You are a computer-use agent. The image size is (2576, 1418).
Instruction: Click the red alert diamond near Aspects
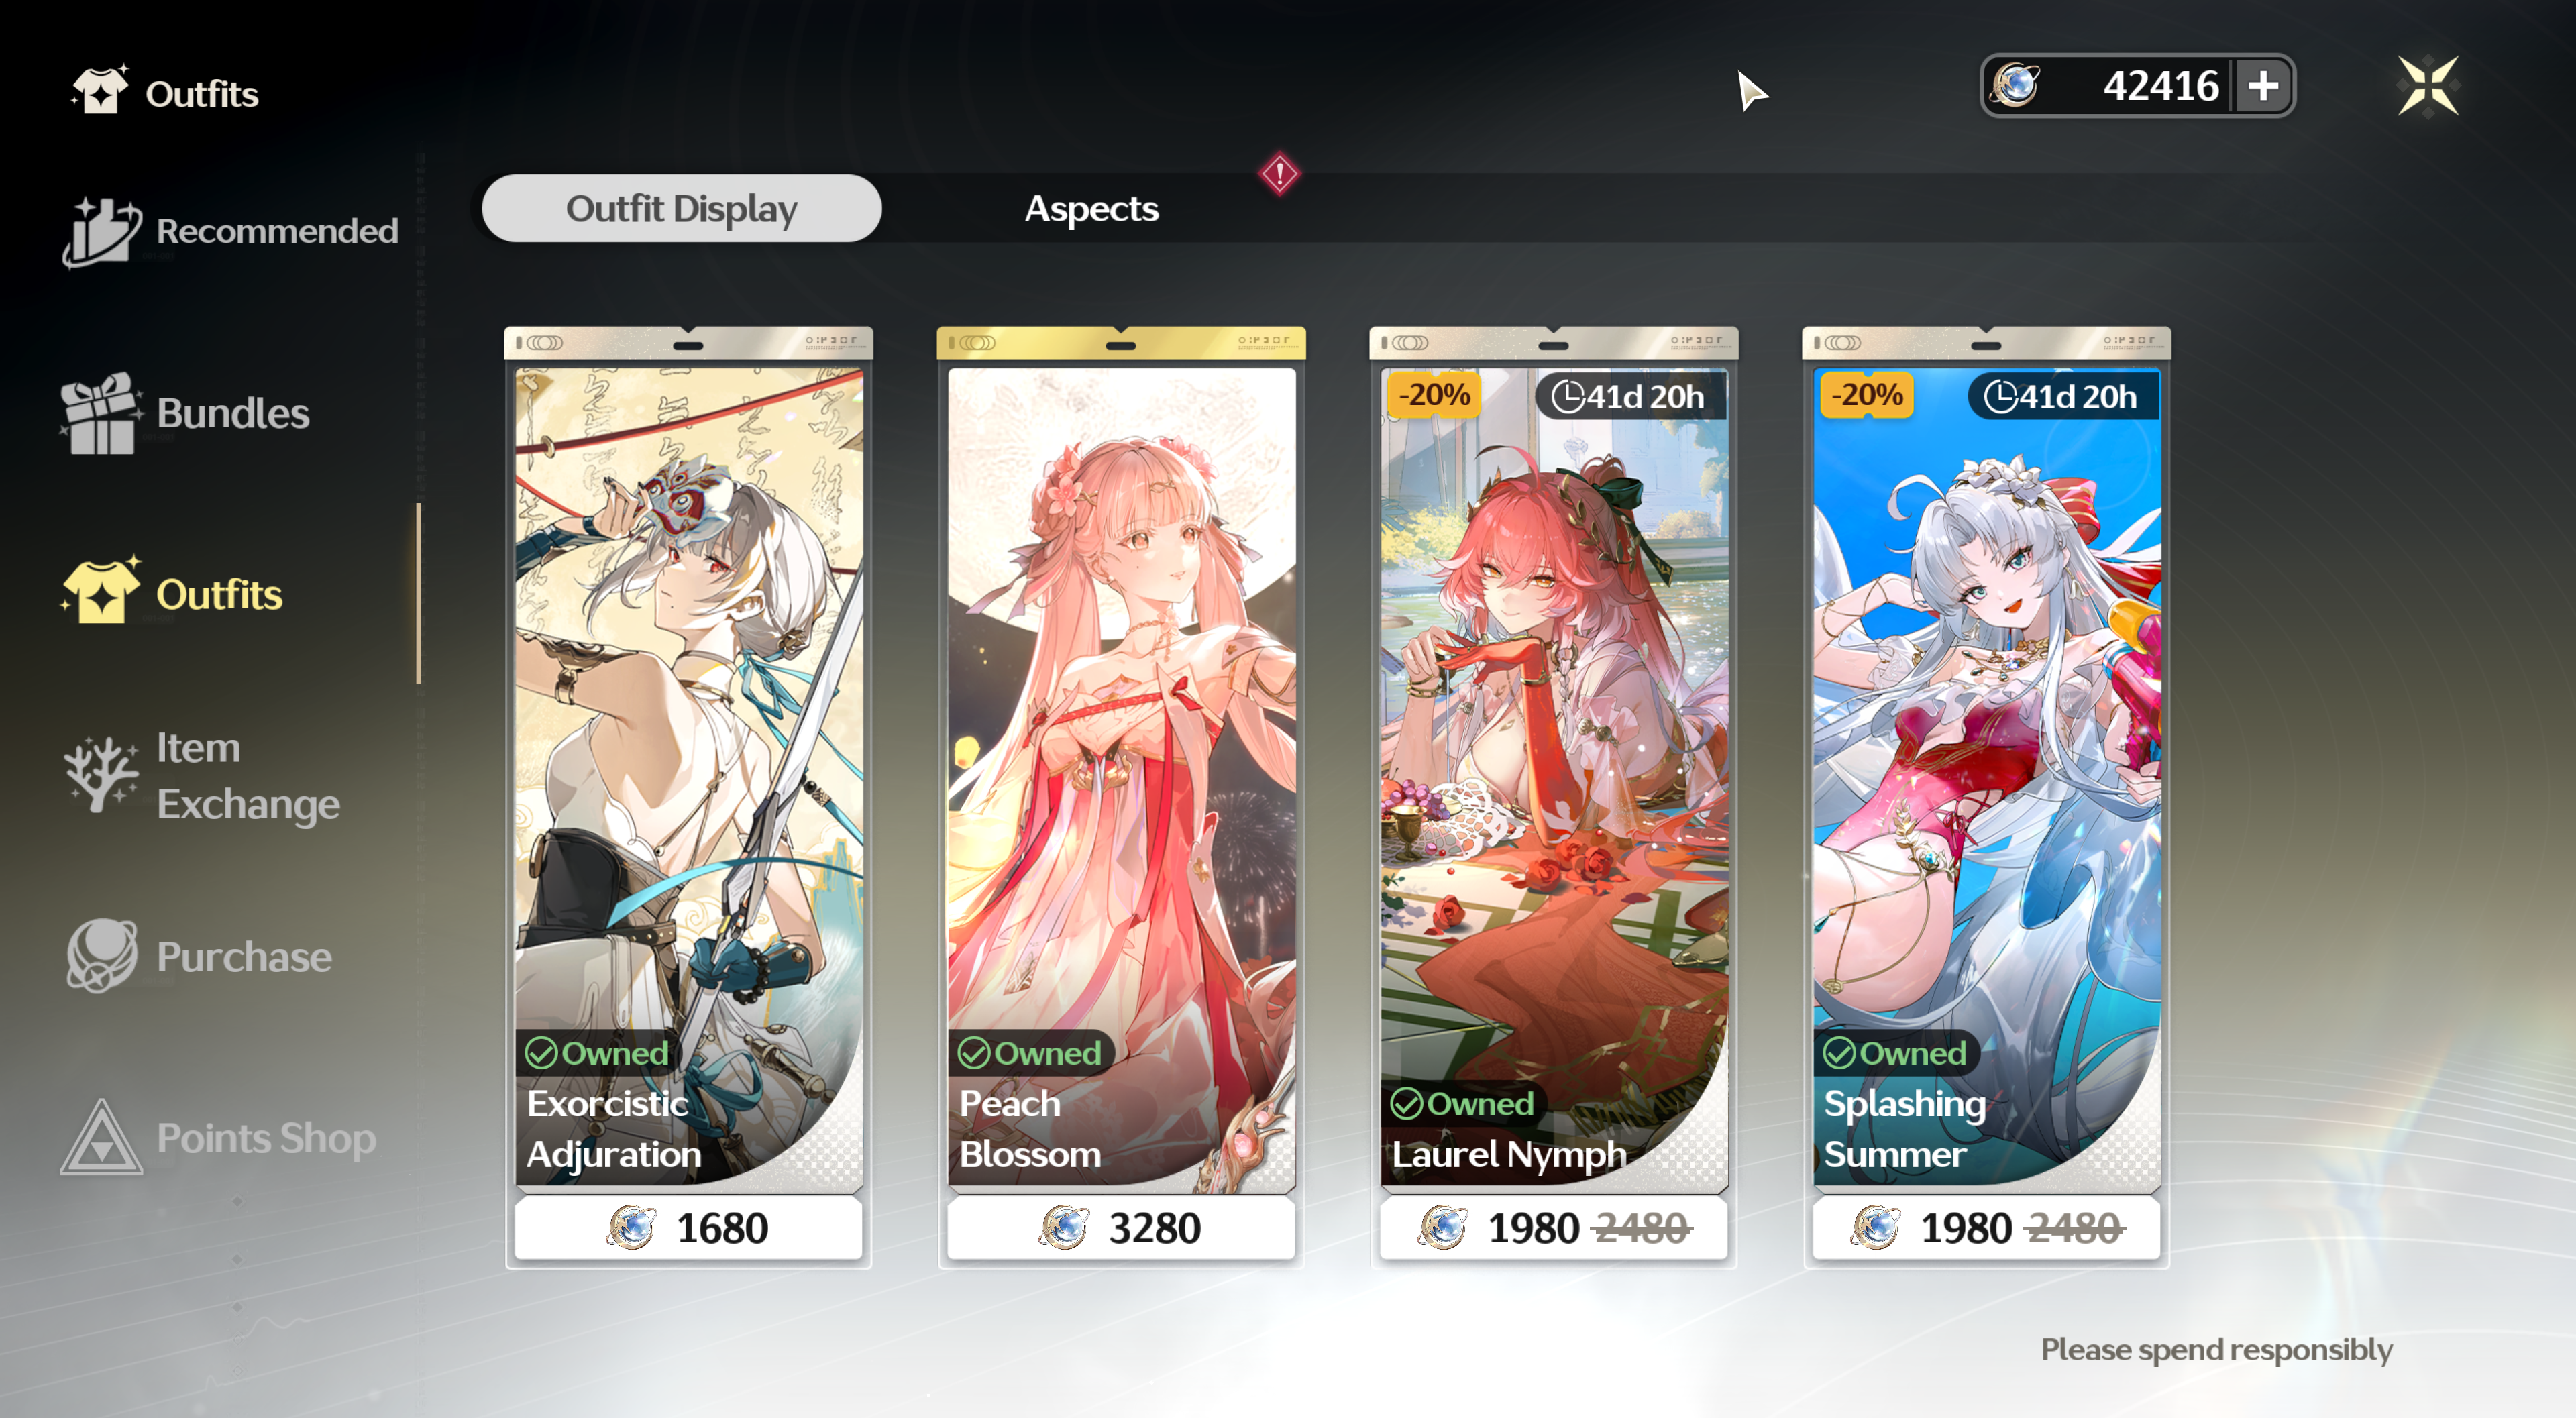tap(1279, 174)
